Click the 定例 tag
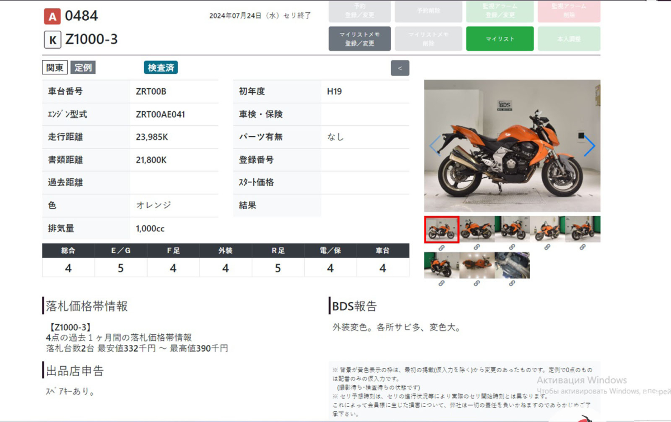Screen dimensions: 671x422 (x=83, y=68)
